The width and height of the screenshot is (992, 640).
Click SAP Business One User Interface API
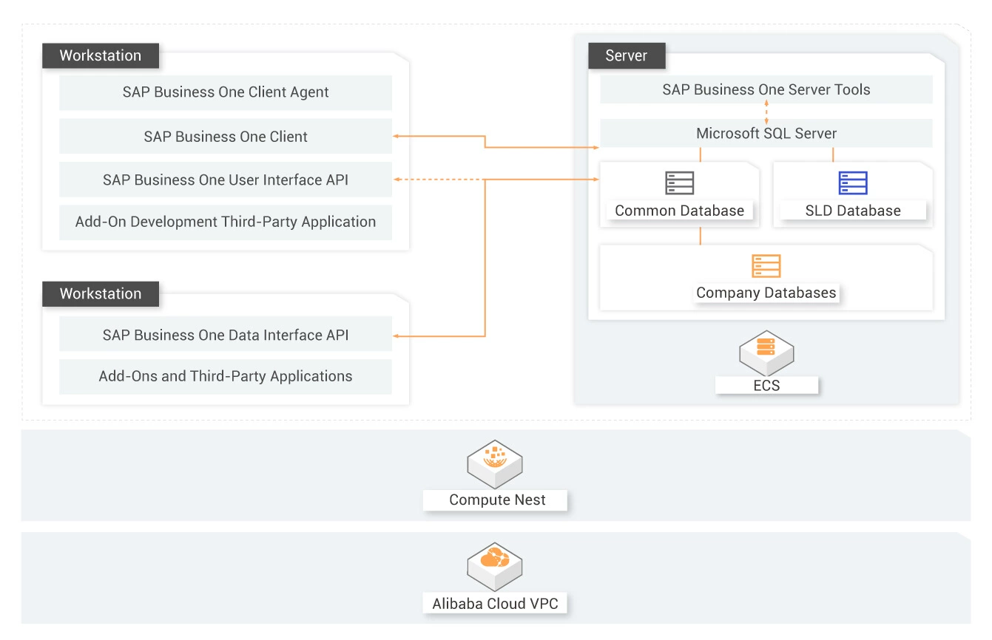coord(226,180)
